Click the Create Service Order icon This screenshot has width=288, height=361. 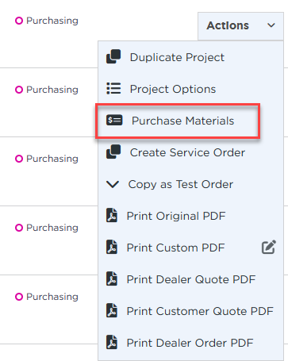113,152
